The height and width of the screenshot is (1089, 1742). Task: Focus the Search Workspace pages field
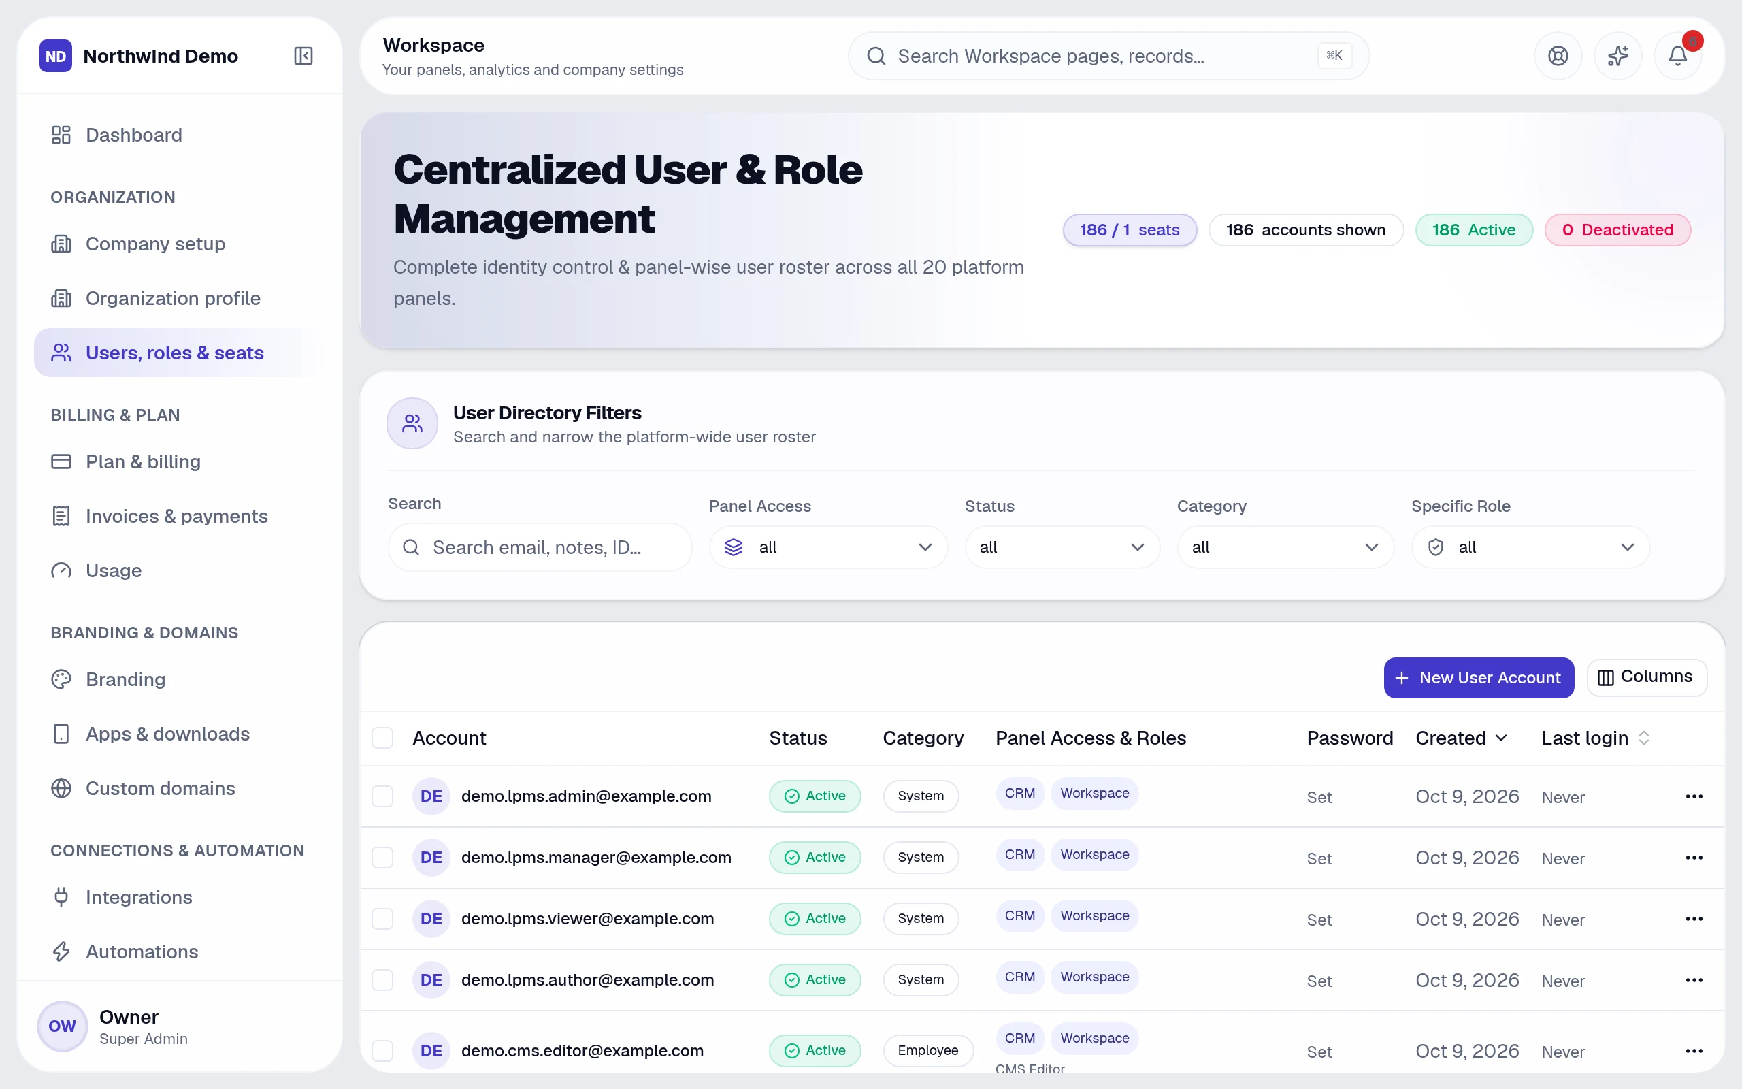click(x=1108, y=55)
